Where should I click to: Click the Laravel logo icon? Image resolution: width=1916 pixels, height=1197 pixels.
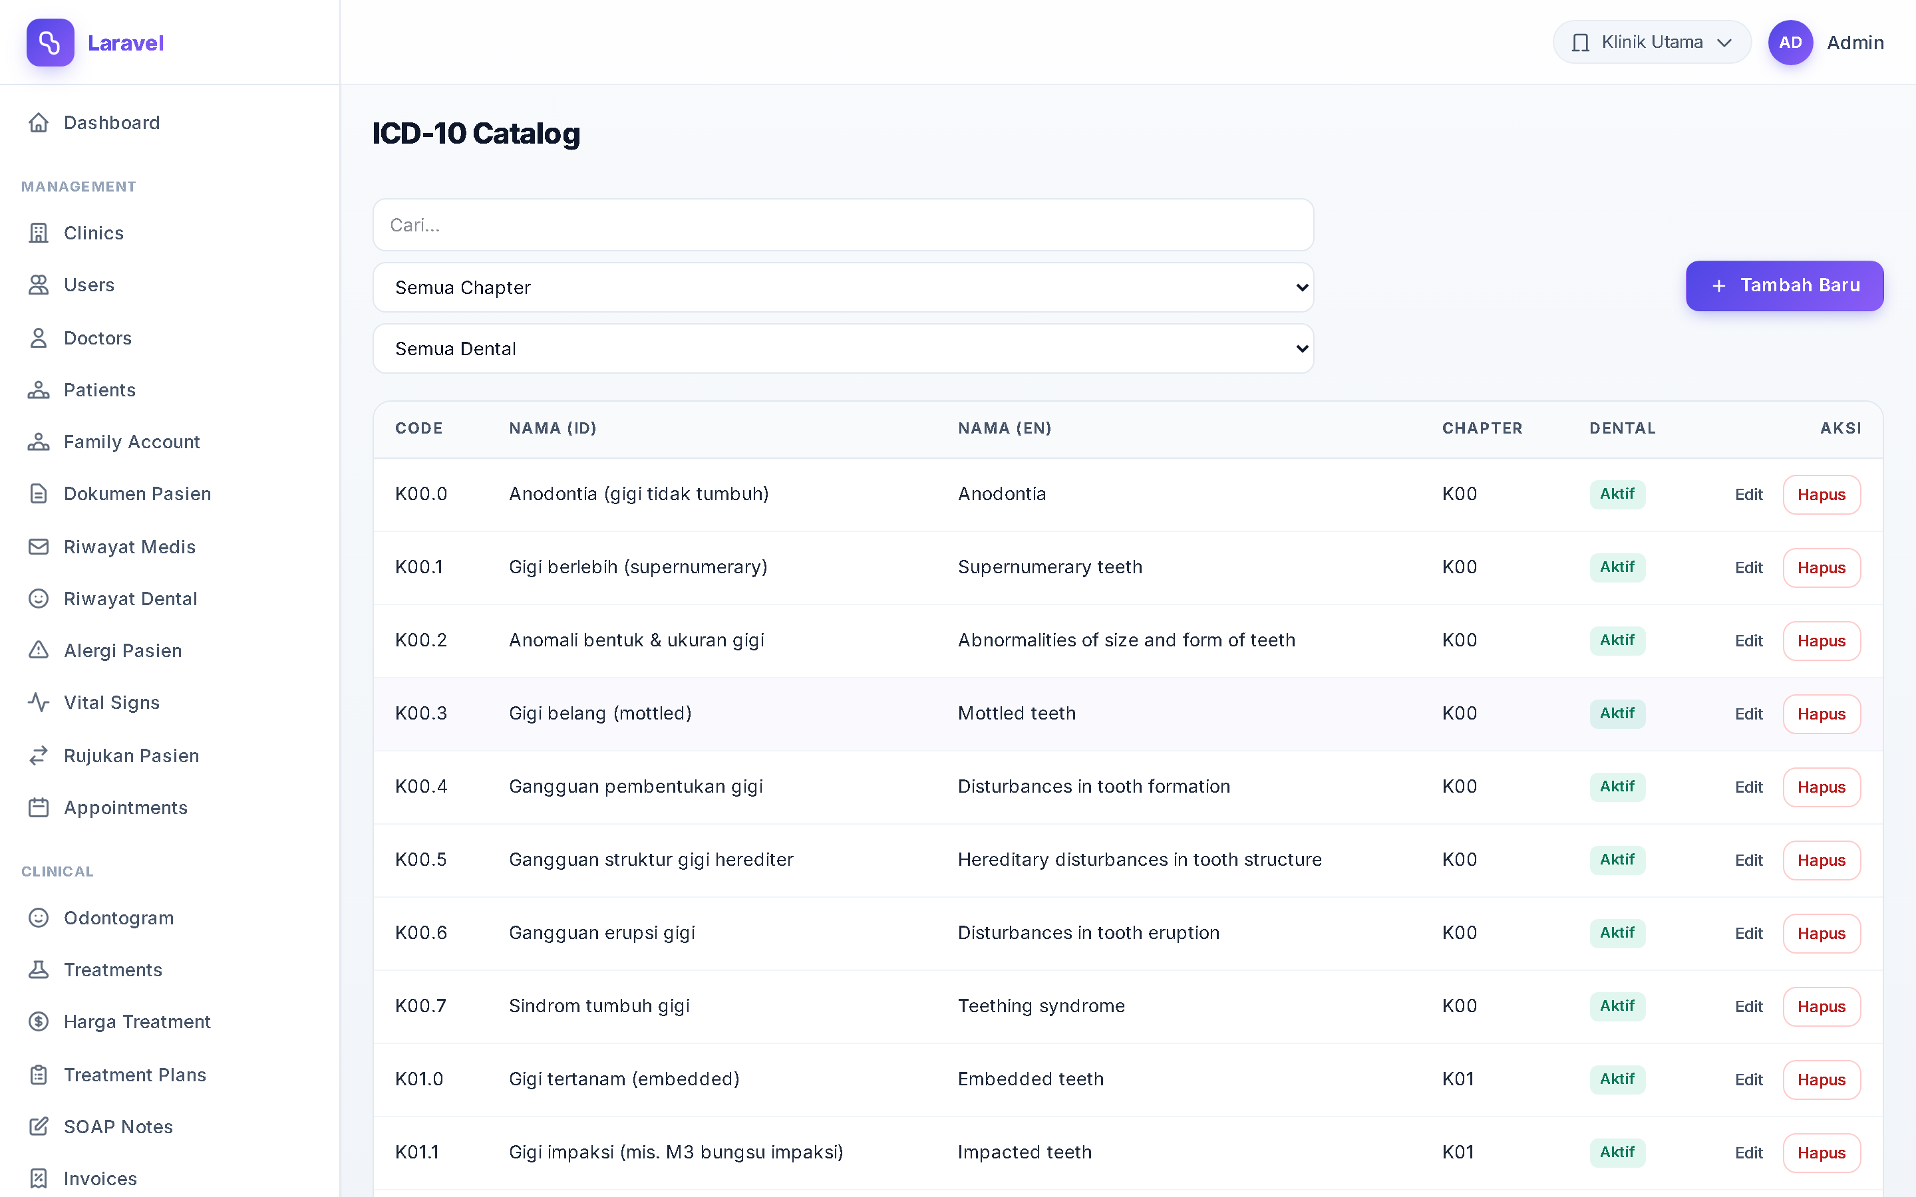50,43
